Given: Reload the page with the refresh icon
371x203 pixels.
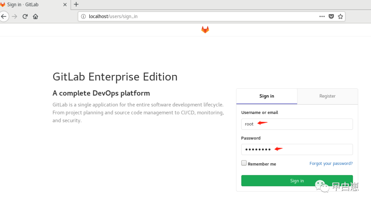Looking at the screenshot, I should tap(25, 16).
